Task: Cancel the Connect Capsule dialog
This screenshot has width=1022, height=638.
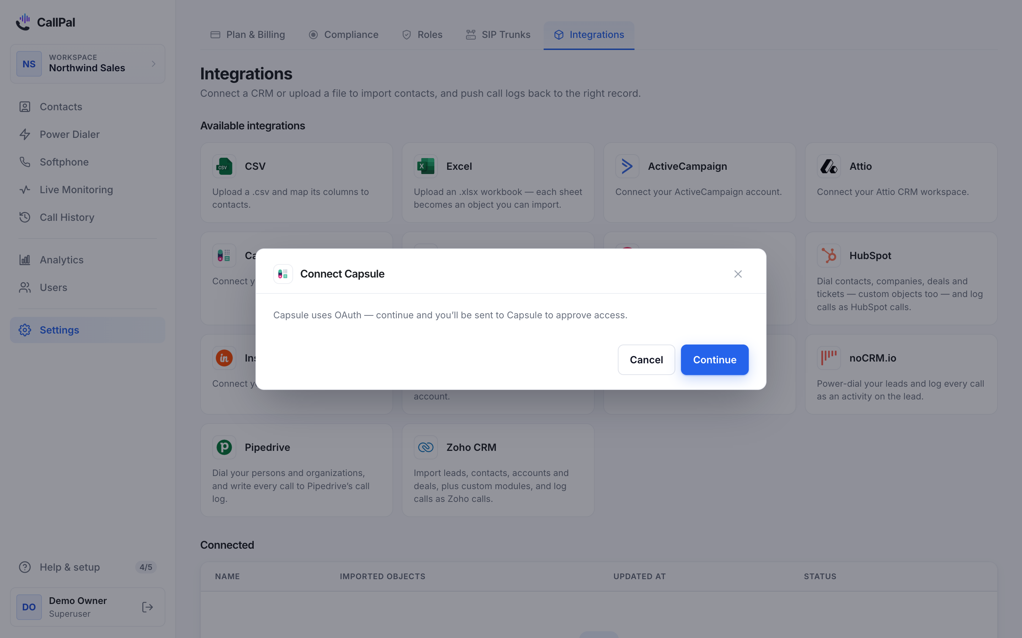Action: click(x=646, y=359)
